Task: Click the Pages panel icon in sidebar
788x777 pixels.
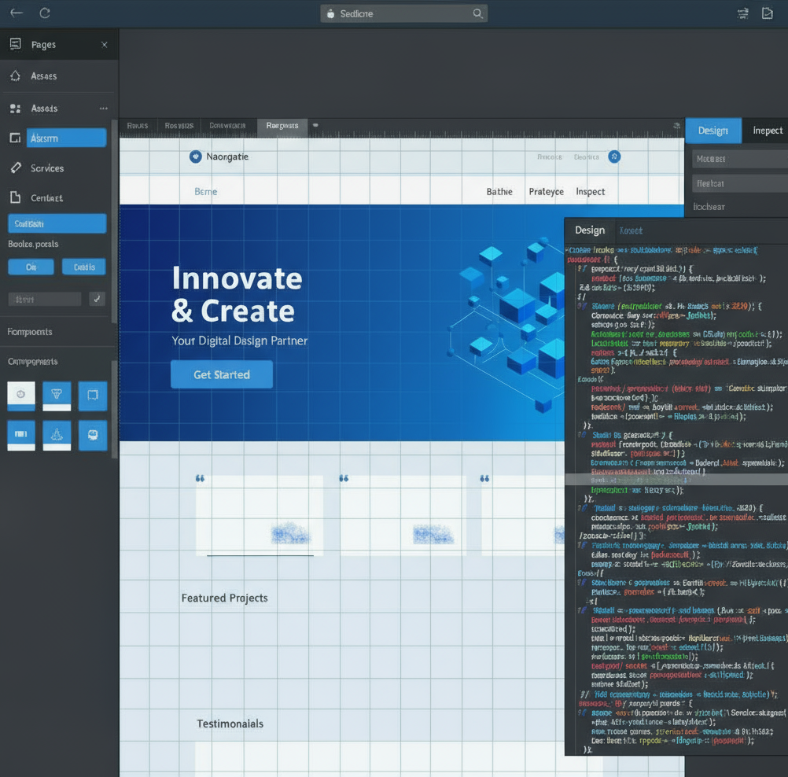Action: click(x=15, y=45)
